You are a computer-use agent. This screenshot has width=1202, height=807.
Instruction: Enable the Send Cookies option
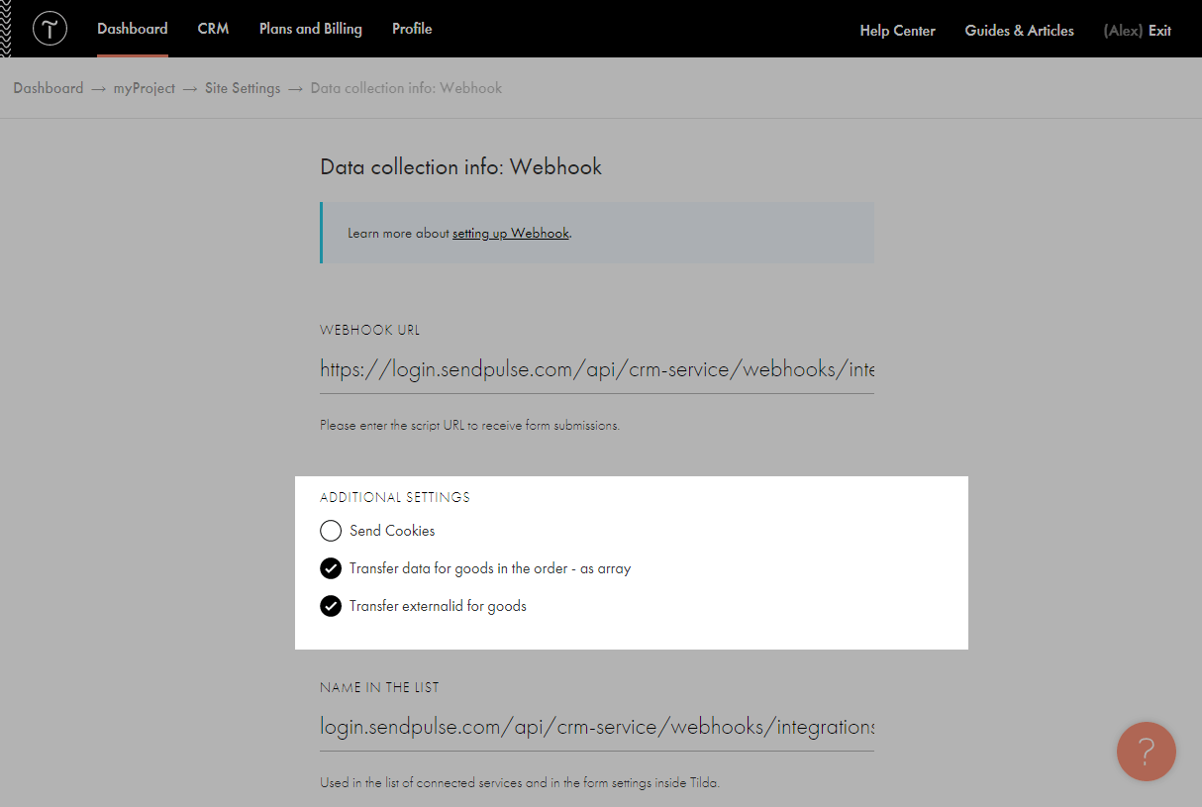coord(331,531)
